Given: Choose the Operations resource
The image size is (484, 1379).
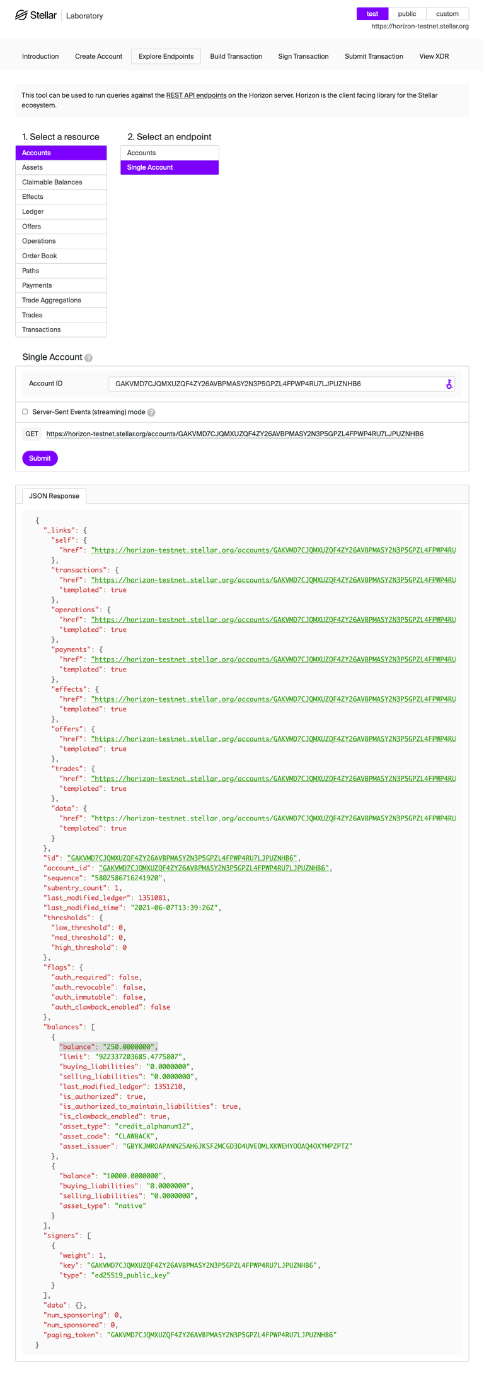Looking at the screenshot, I should (61, 241).
